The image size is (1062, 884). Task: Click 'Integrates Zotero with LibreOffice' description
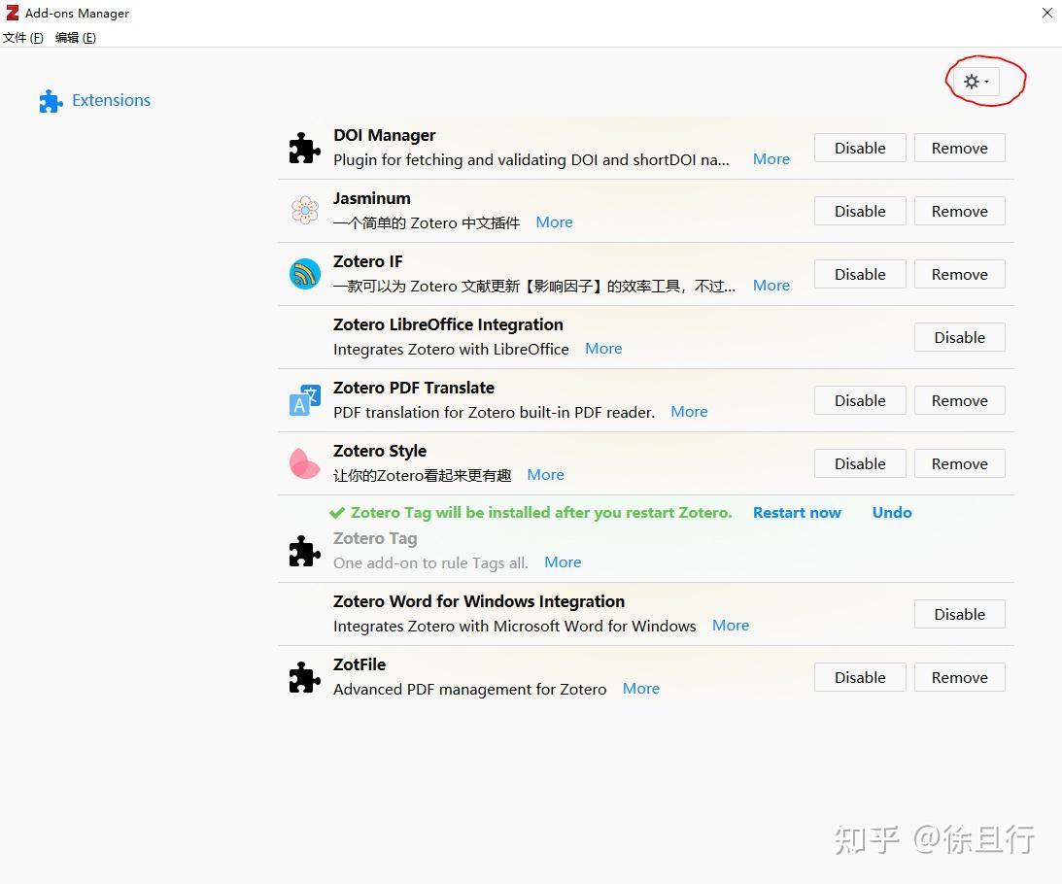pos(451,348)
